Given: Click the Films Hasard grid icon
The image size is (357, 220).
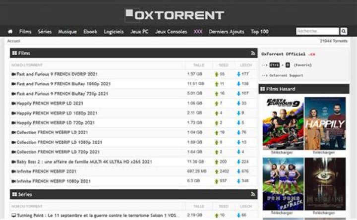Looking at the screenshot, I should [263, 89].
